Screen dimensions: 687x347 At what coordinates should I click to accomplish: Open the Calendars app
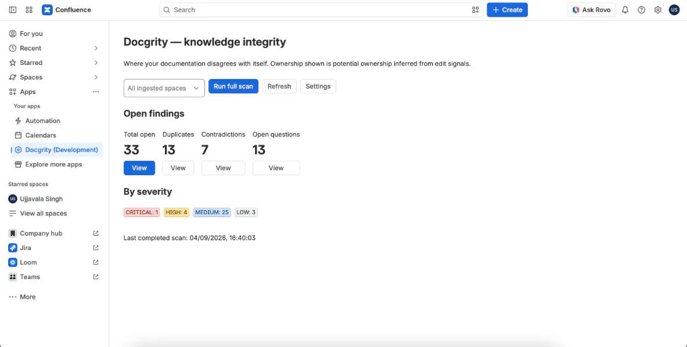(x=40, y=135)
